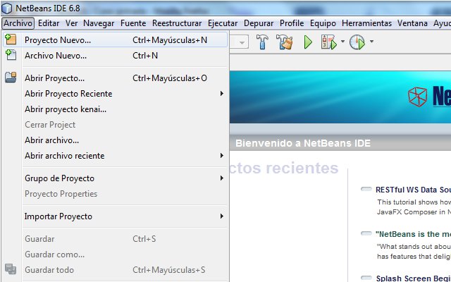Viewport: 451px width, 282px height.
Task: Select Abrir Proyecto... menu entry
Action: (x=115, y=78)
